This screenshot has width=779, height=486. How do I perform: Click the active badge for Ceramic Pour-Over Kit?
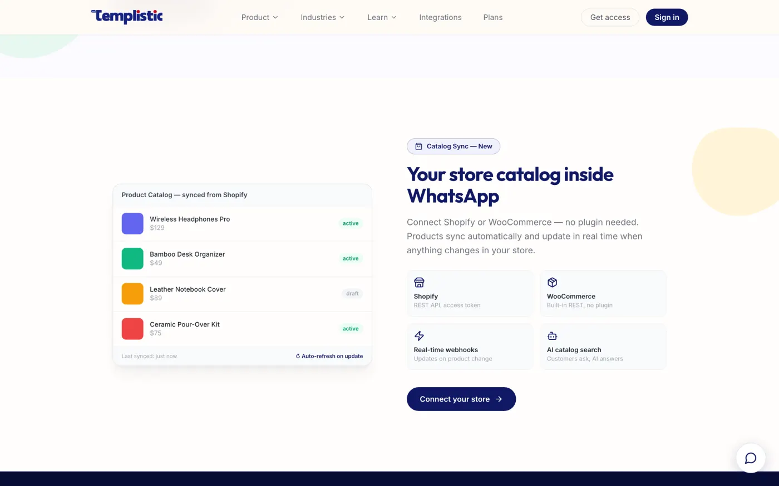351,328
